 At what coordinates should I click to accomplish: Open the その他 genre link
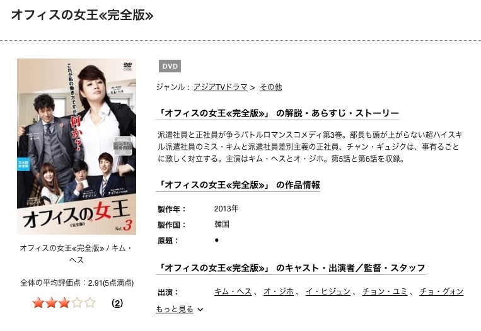[x=270, y=87]
